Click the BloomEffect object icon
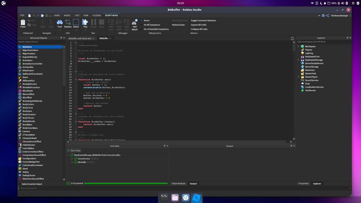361x203 pixels. [x=20, y=94]
